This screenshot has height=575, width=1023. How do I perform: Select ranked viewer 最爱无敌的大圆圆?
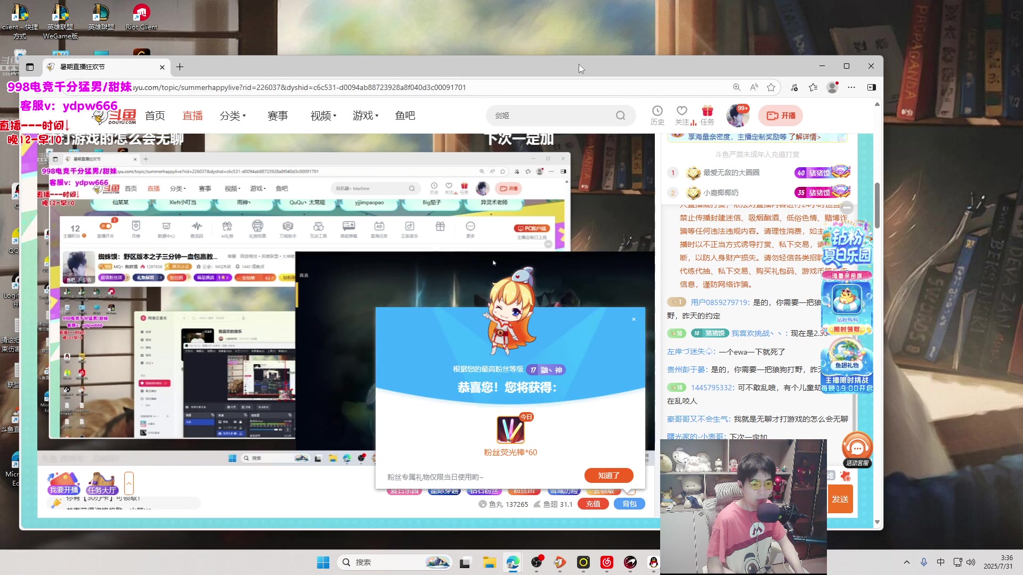tap(731, 172)
